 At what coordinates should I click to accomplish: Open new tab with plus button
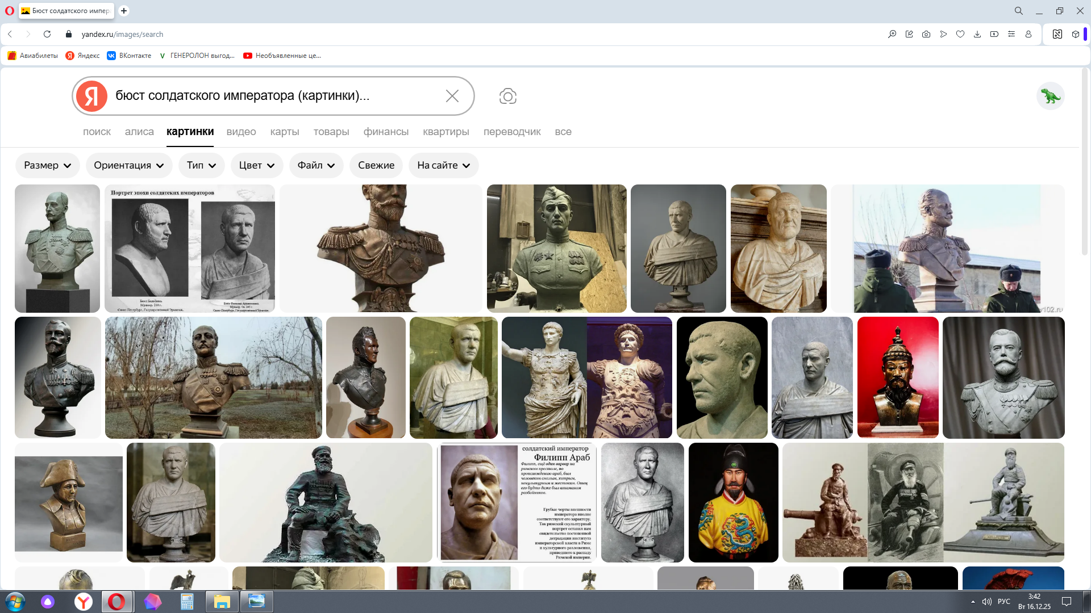coord(124,11)
